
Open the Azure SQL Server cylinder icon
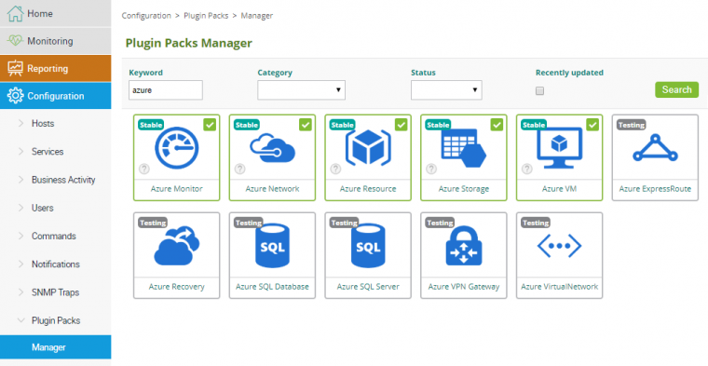tap(368, 246)
